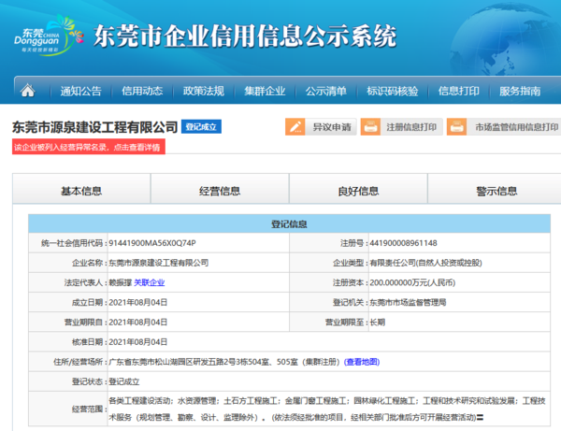
Task: Switch to the 经营信息 tab
Action: coord(220,189)
